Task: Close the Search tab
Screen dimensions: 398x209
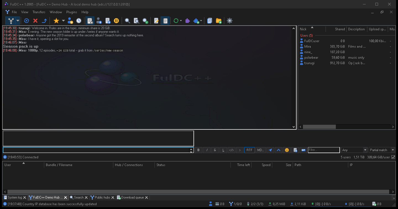Action: click(x=86, y=197)
